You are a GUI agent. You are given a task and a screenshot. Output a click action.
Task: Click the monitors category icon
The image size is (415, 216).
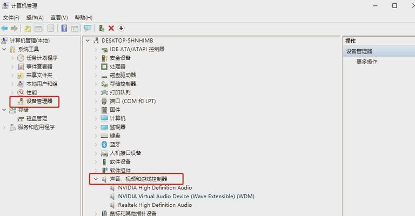pos(104,127)
